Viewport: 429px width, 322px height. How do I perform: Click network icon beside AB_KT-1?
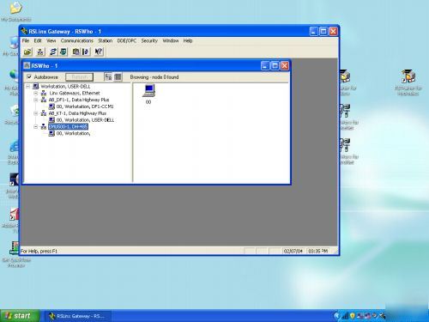44,113
